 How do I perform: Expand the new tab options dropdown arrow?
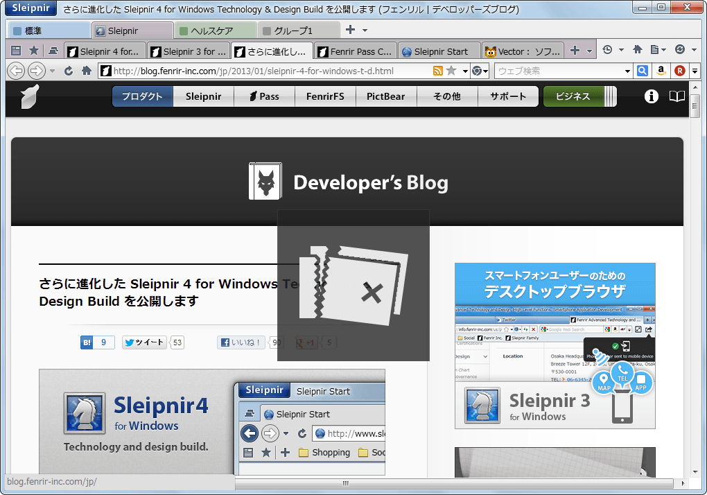(x=589, y=51)
